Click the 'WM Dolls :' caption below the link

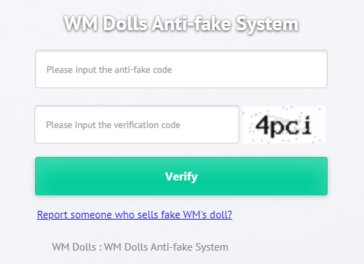tap(77, 247)
